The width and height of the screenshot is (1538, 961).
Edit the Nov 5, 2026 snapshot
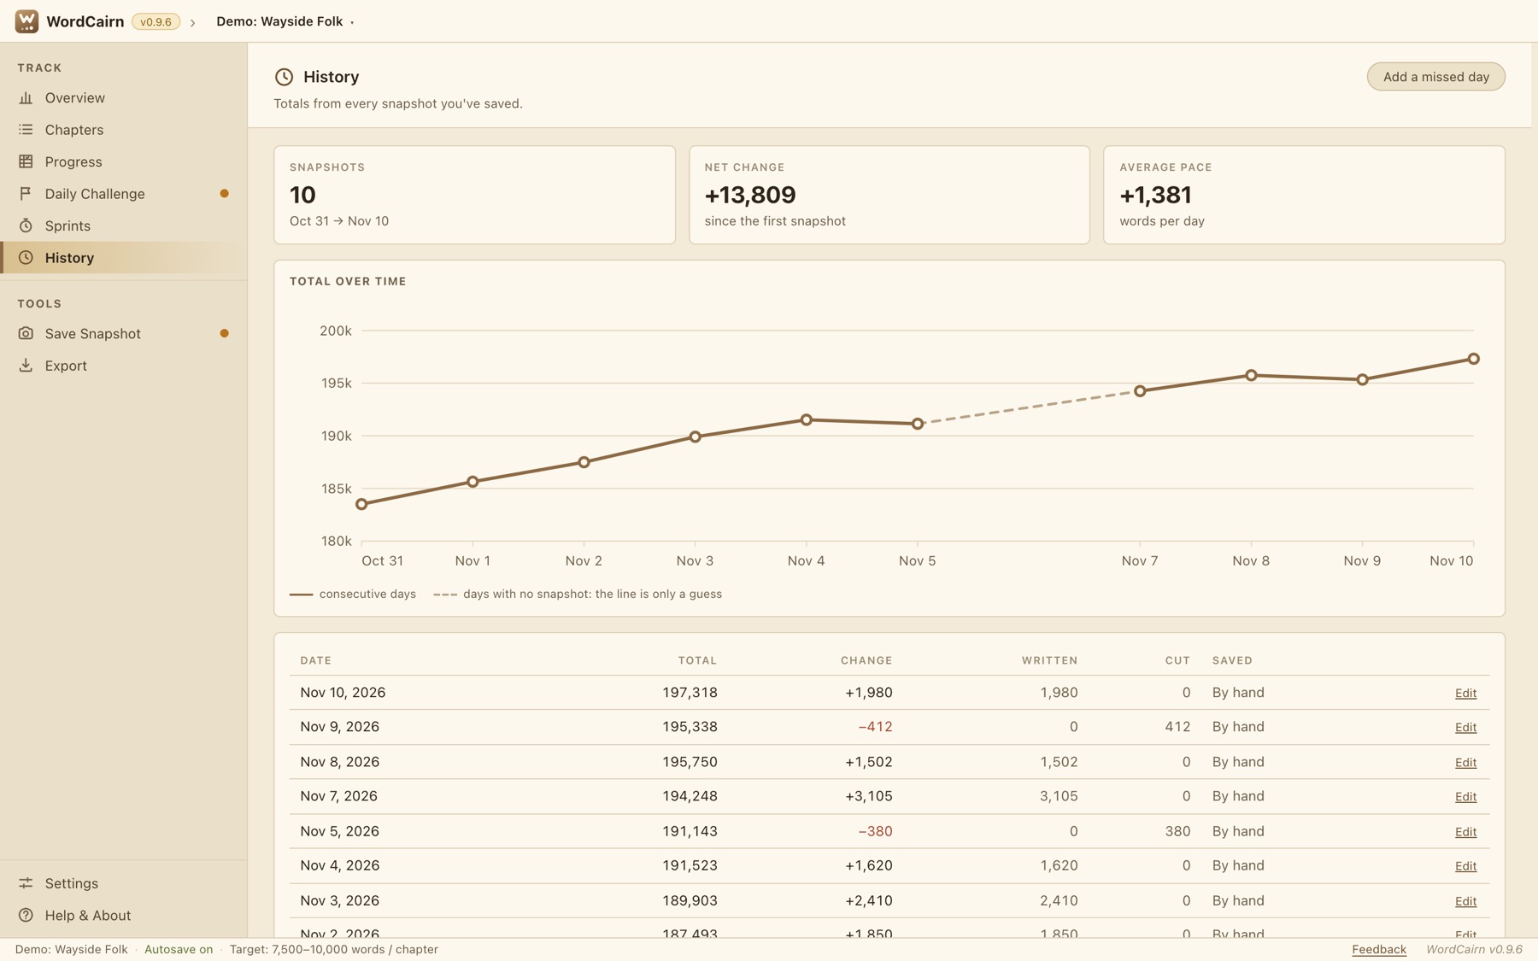tap(1465, 832)
